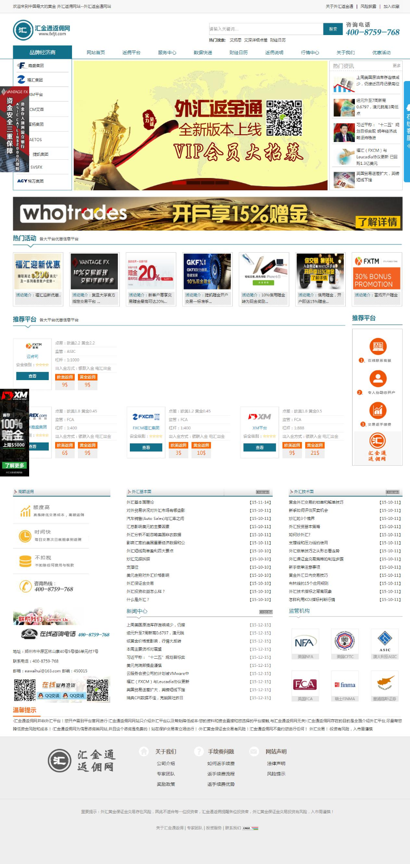
Task: Click the 不扣税 coins stack icon
Action: 25,561
